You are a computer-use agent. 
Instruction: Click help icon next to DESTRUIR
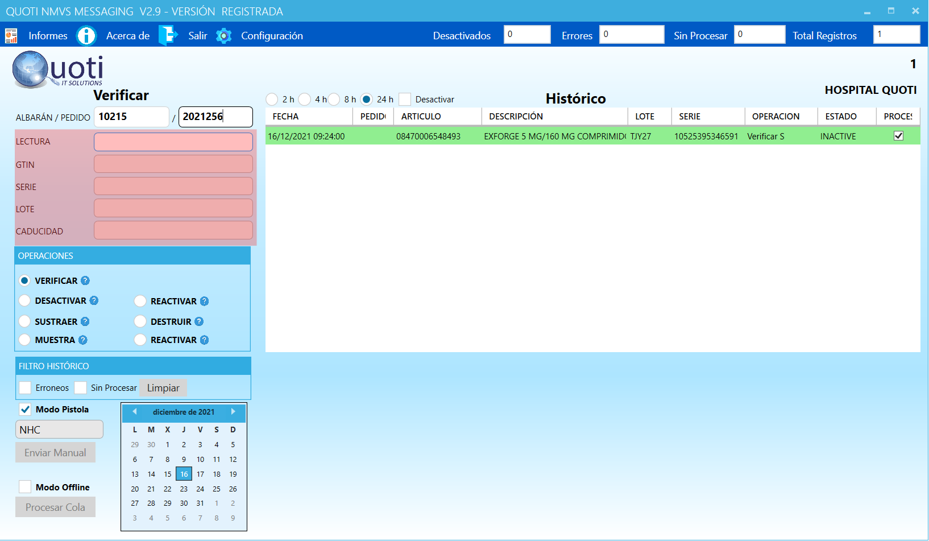coord(199,321)
